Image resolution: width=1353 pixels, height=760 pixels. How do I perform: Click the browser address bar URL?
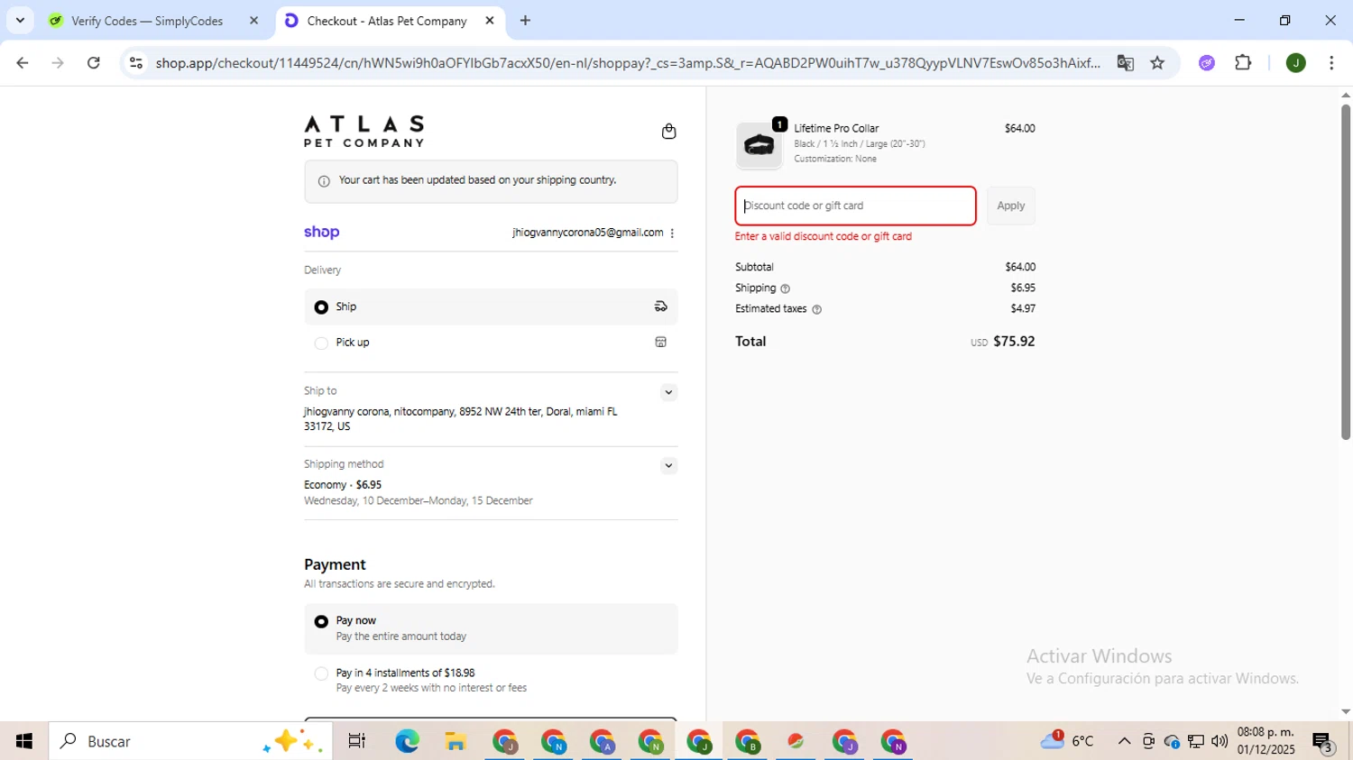point(627,63)
